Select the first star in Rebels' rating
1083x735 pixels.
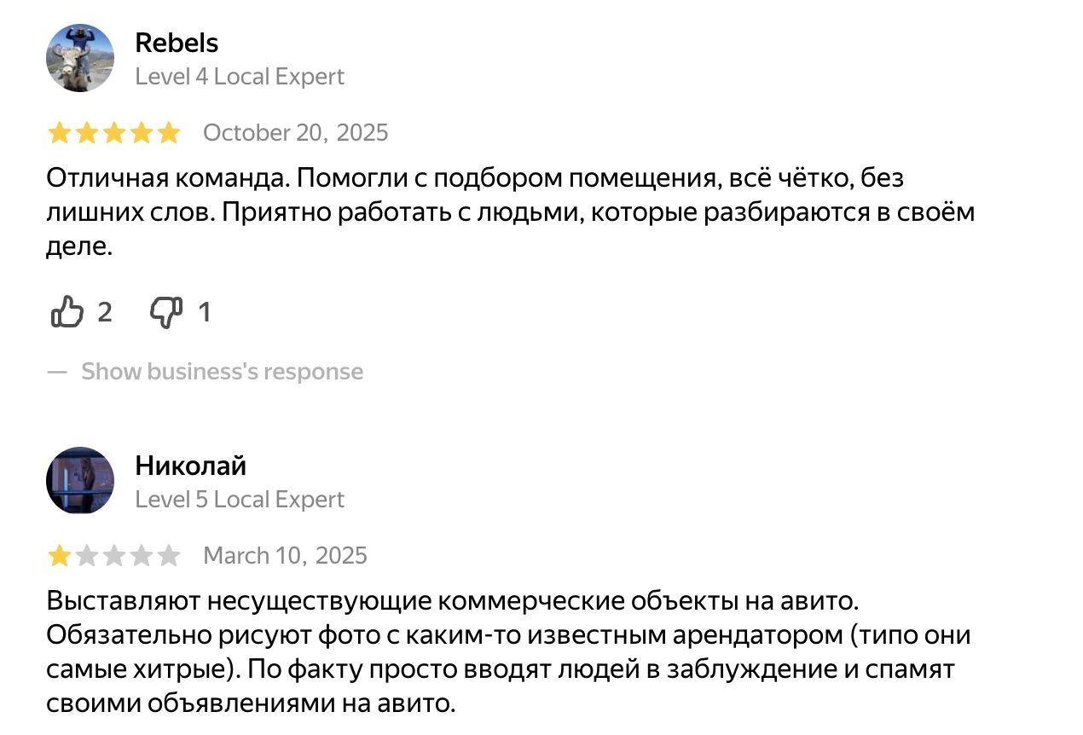[x=61, y=132]
